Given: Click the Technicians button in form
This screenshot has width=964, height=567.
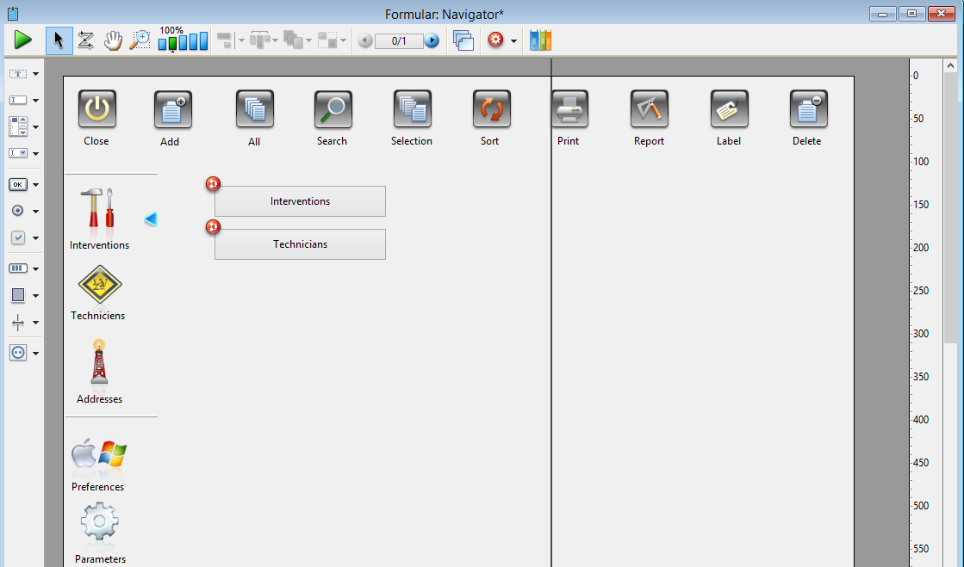Looking at the screenshot, I should [x=300, y=244].
